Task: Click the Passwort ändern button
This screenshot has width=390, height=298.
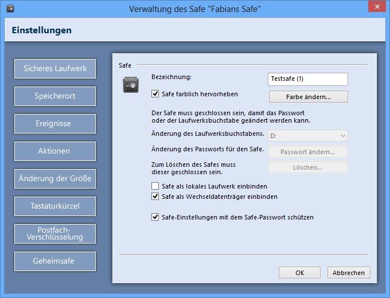Action: 308,152
